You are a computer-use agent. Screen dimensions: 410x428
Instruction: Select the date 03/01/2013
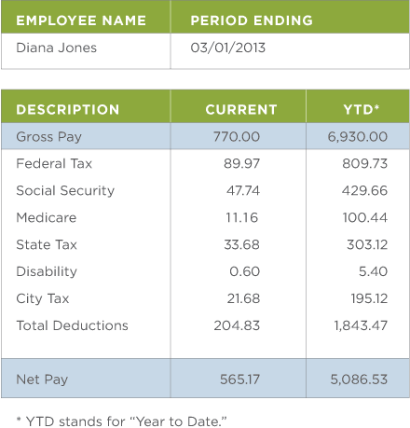pyautogui.click(x=228, y=48)
